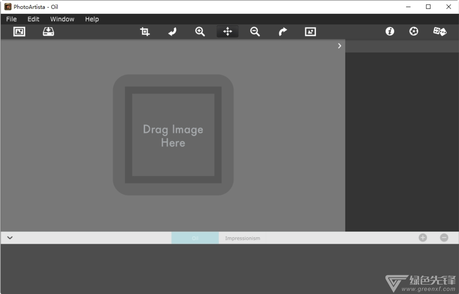Open the File menu

point(11,19)
